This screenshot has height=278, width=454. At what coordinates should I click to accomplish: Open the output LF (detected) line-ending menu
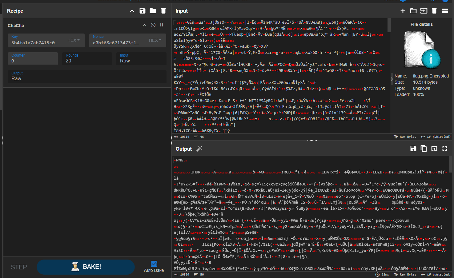tap(436, 274)
